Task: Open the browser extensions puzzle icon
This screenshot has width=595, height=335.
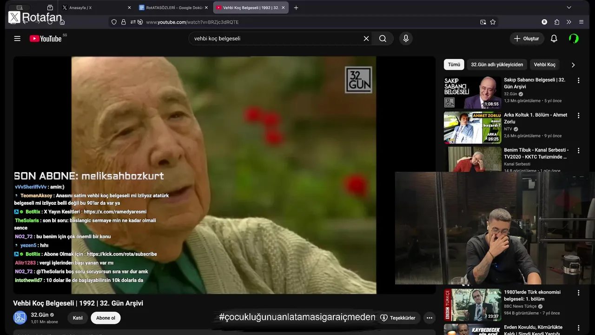Action: pyautogui.click(x=557, y=22)
